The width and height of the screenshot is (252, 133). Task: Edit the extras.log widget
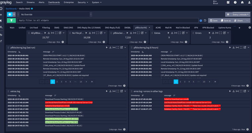[x=121, y=91]
